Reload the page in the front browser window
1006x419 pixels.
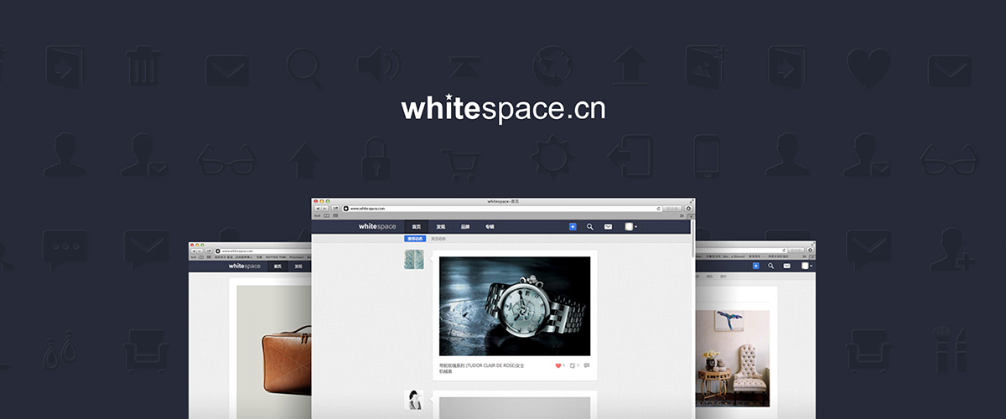coord(658,209)
